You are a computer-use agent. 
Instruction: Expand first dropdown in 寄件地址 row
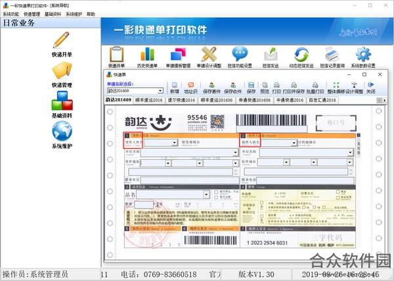click(x=168, y=163)
